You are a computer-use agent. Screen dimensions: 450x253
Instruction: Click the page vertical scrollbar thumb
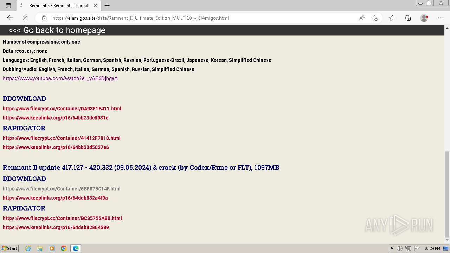pyautogui.click(x=447, y=194)
